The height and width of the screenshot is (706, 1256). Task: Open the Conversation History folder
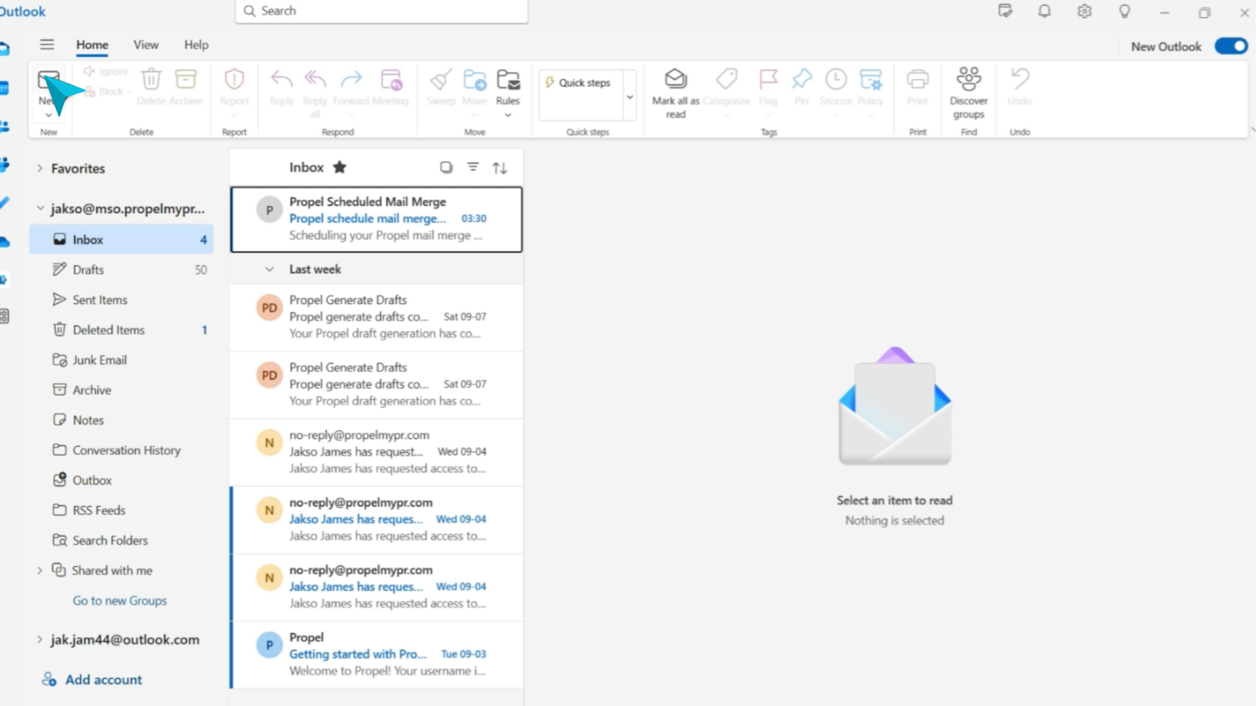coord(122,450)
